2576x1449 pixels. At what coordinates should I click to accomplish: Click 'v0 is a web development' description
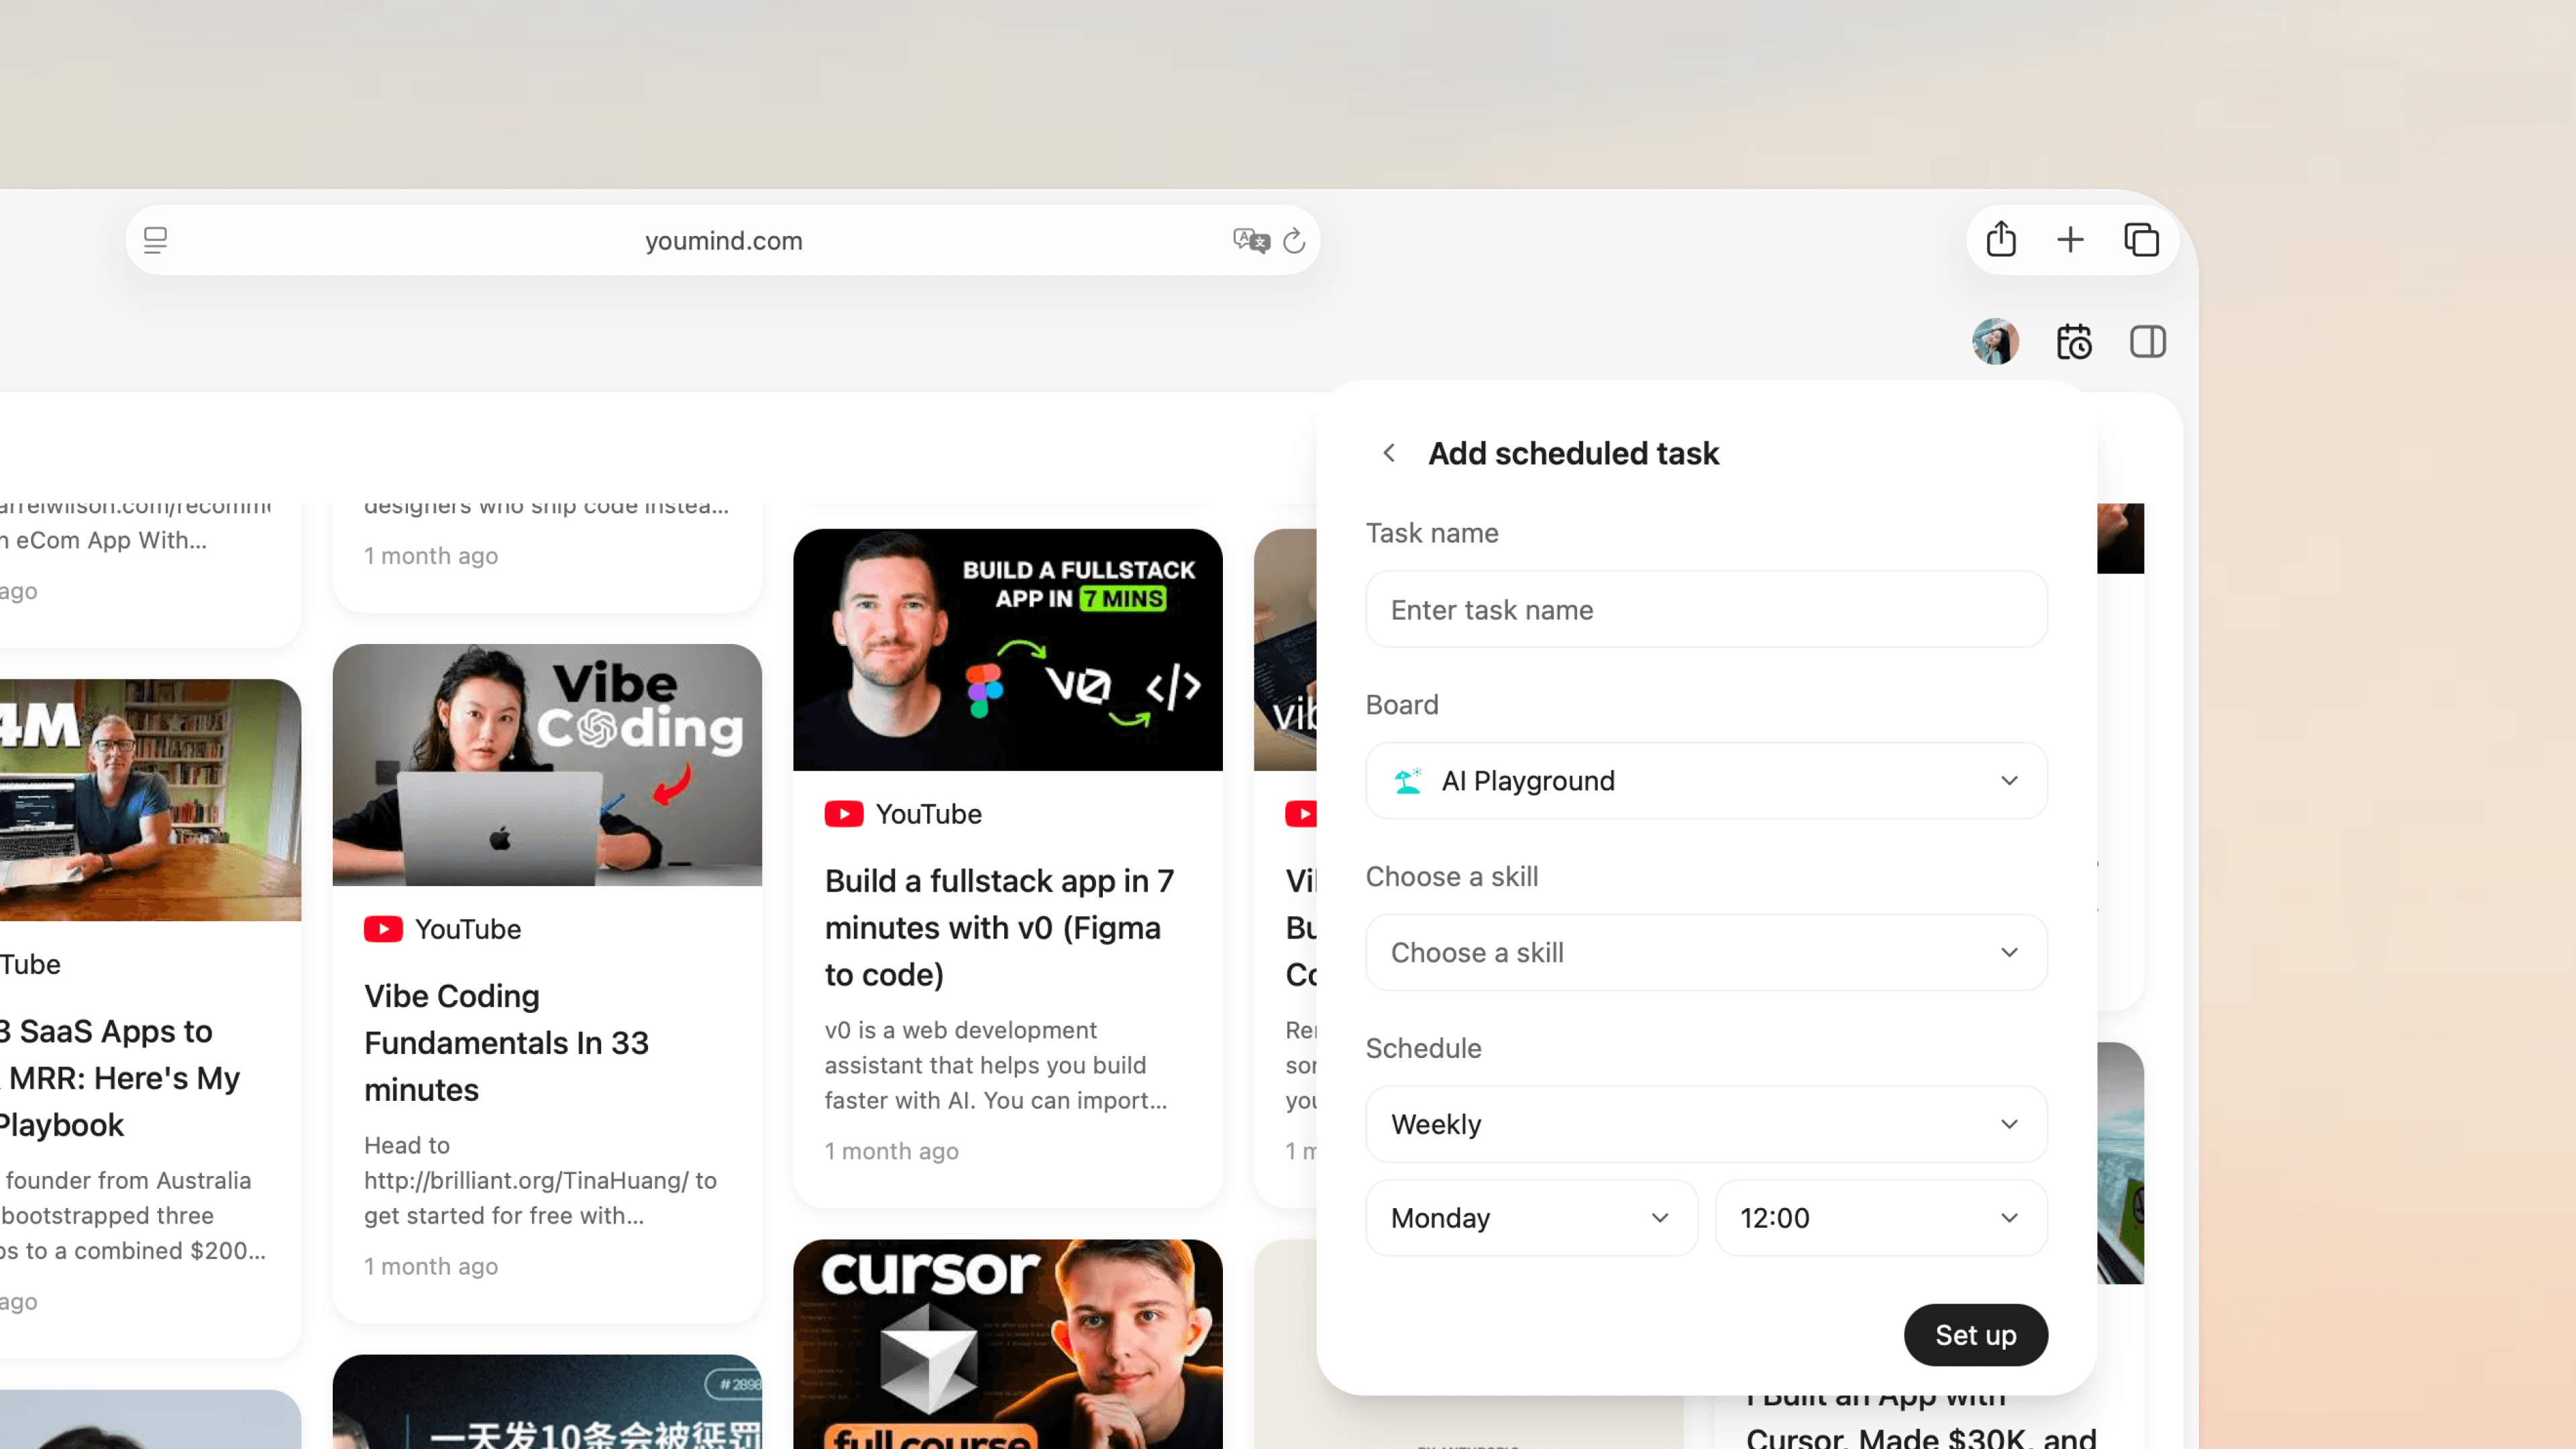point(995,1066)
